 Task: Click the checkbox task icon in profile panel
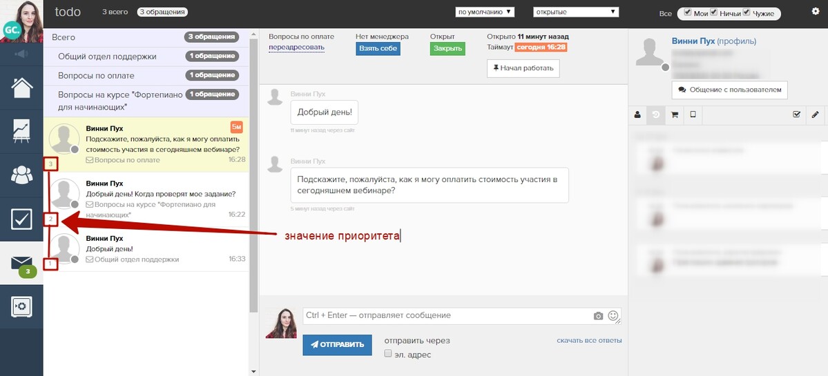point(797,115)
